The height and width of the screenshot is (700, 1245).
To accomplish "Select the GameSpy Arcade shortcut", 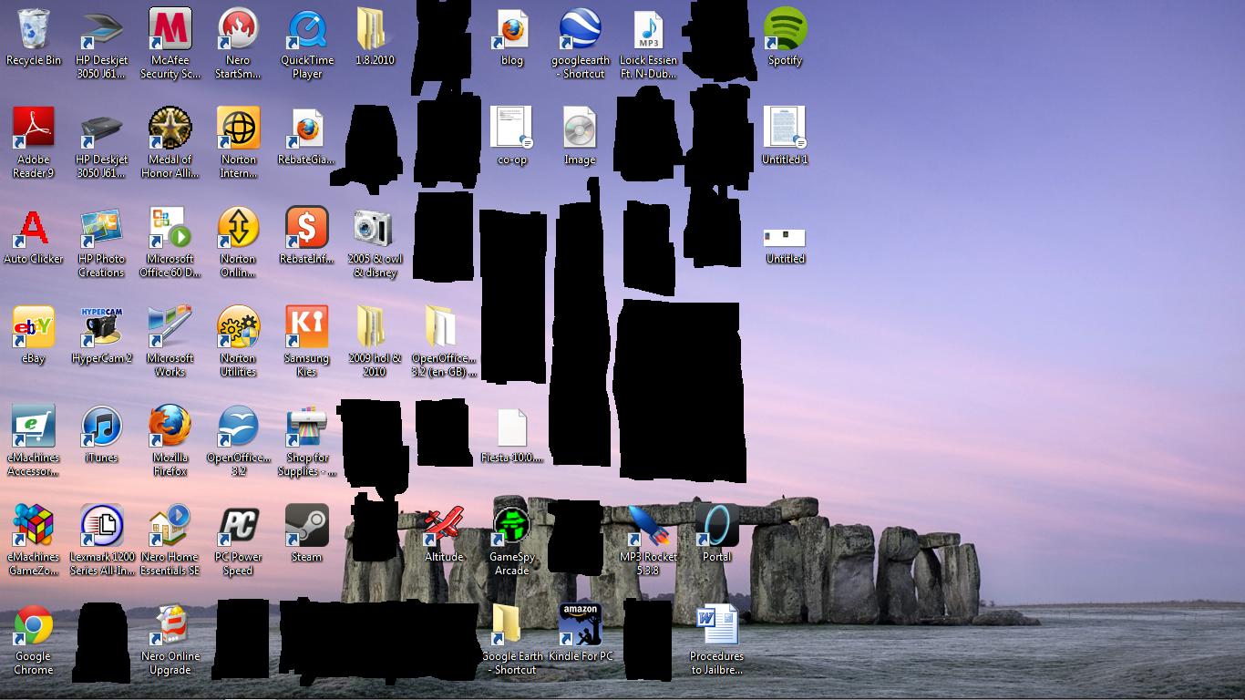I will click(512, 526).
